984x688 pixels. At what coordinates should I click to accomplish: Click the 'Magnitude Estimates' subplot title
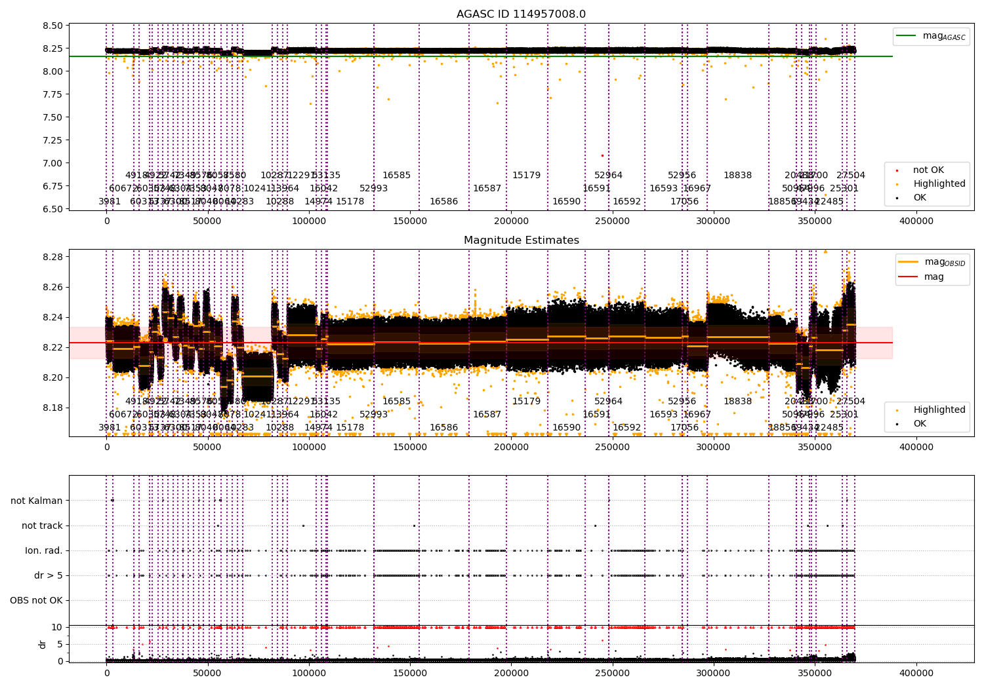click(521, 240)
